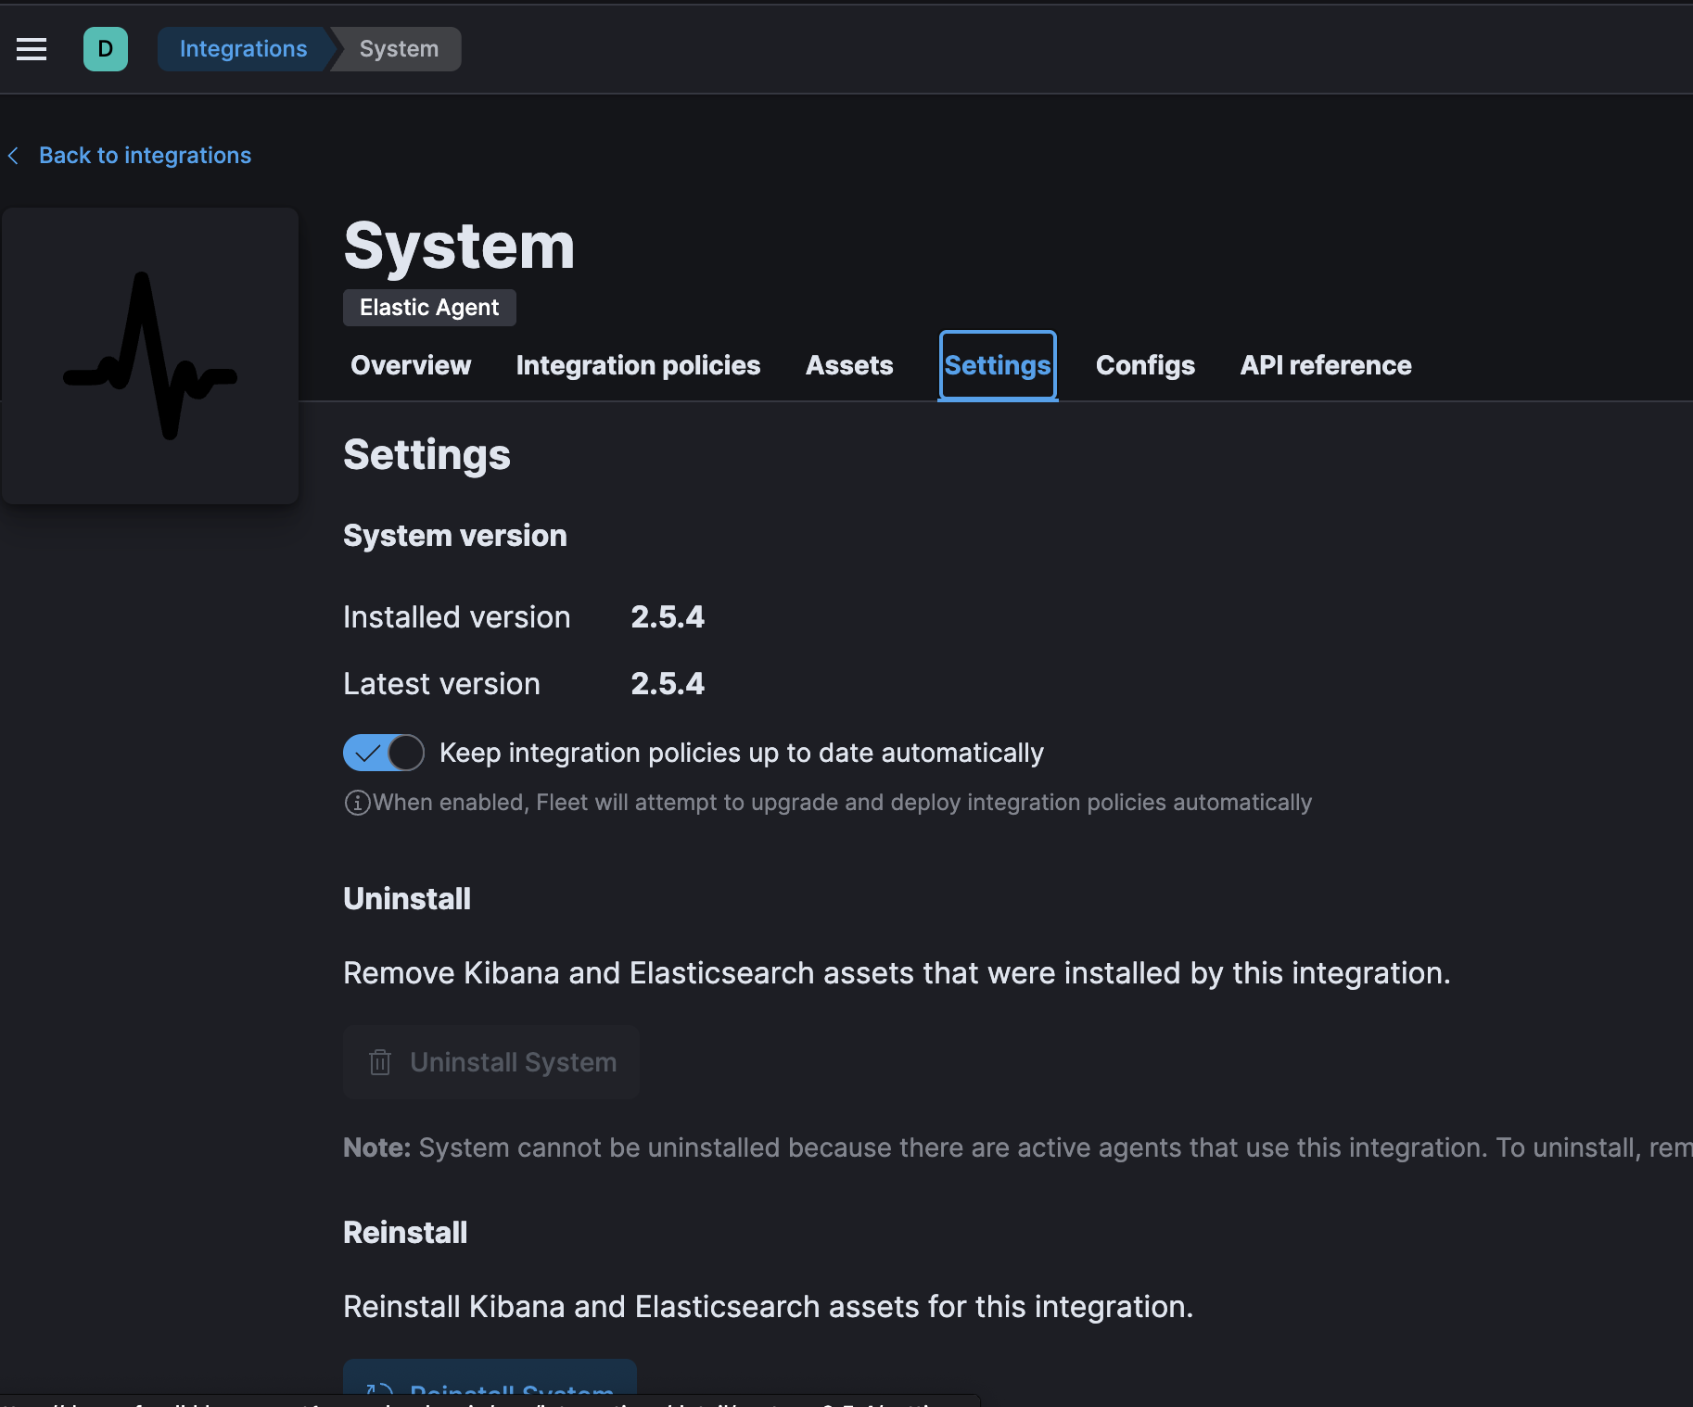Click the Elastic Agent badge

(x=429, y=308)
